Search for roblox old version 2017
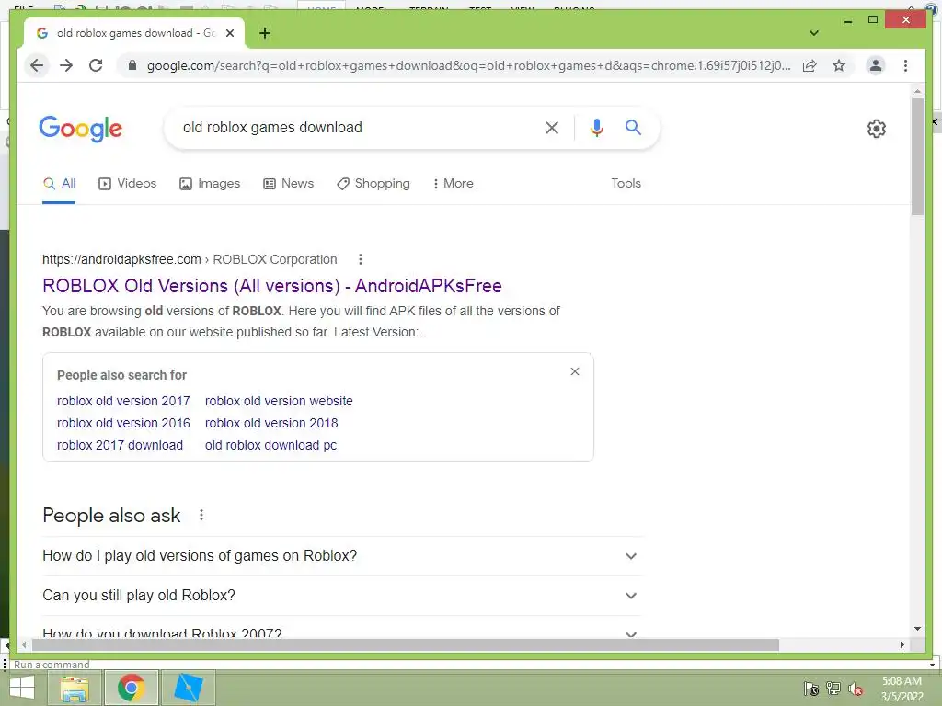The width and height of the screenshot is (942, 706). coord(123,401)
